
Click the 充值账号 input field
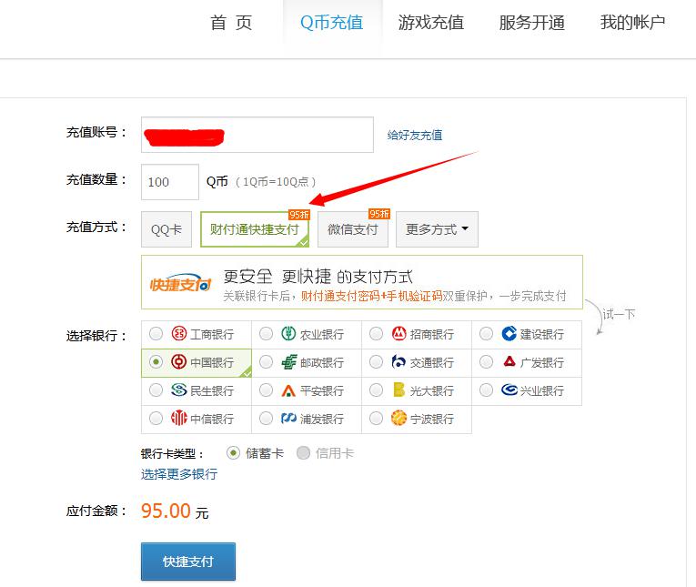click(257, 135)
